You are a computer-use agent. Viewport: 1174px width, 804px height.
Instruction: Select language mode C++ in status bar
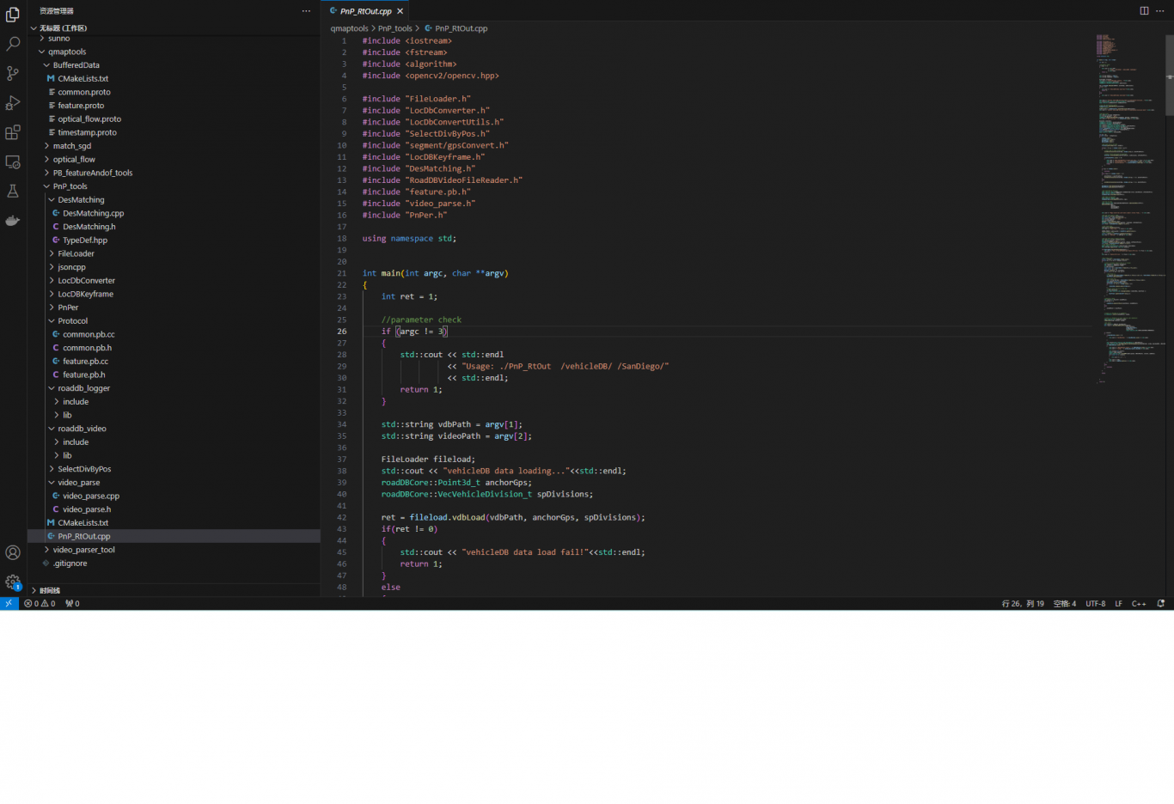[x=1139, y=604]
